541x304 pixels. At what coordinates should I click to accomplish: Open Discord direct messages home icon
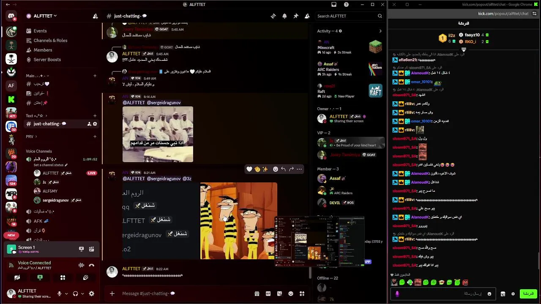pyautogui.click(x=11, y=16)
